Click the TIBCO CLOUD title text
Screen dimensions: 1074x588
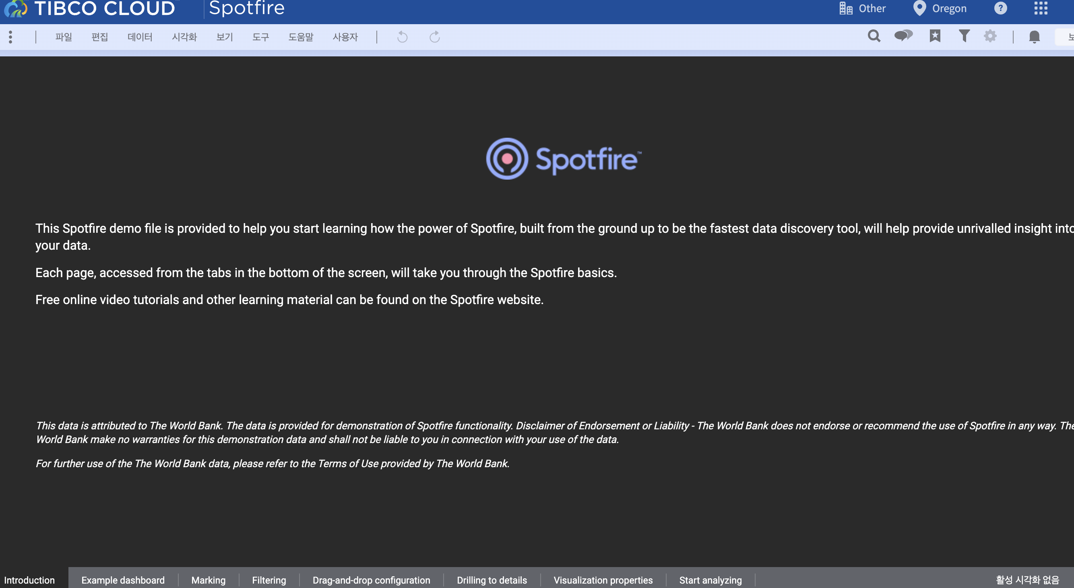pyautogui.click(x=104, y=8)
